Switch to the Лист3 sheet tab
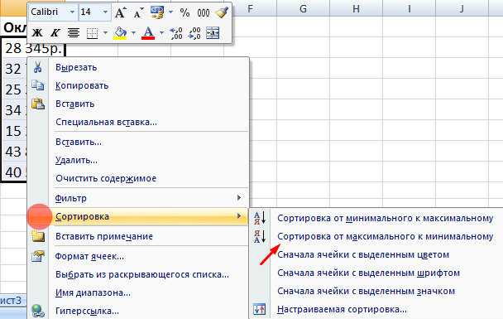This screenshot has width=503, height=319. (x=11, y=301)
